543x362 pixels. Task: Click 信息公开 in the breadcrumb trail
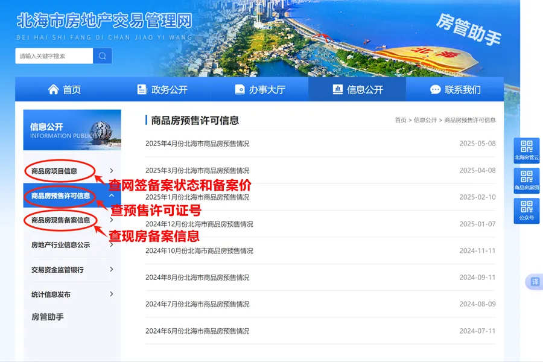424,119
